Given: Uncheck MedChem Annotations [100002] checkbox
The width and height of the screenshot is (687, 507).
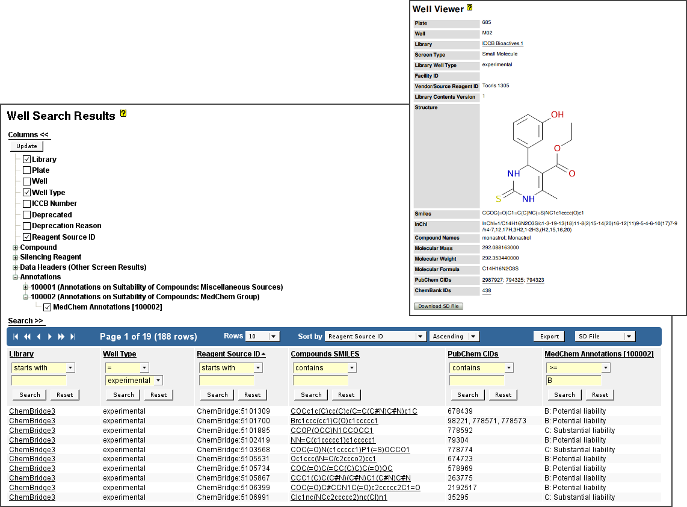Looking at the screenshot, I should (48, 308).
